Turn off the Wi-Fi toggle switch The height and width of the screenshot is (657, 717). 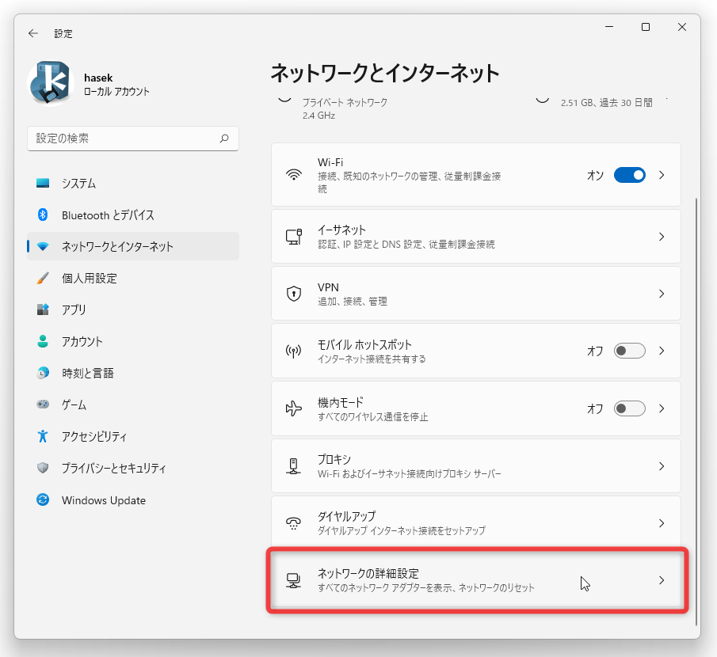(x=629, y=175)
